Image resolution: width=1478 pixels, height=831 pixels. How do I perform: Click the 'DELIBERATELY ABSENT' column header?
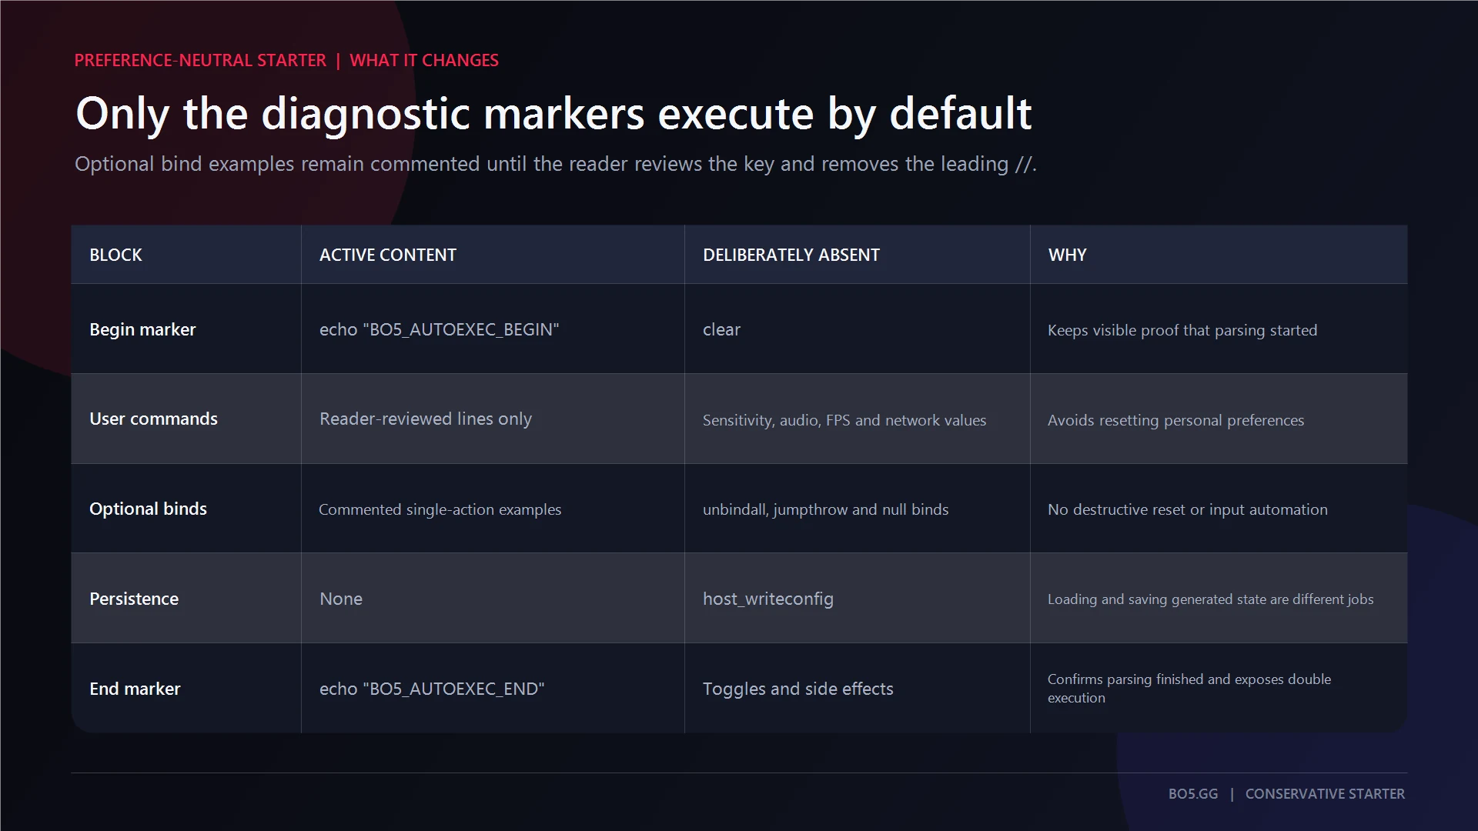pyautogui.click(x=791, y=255)
